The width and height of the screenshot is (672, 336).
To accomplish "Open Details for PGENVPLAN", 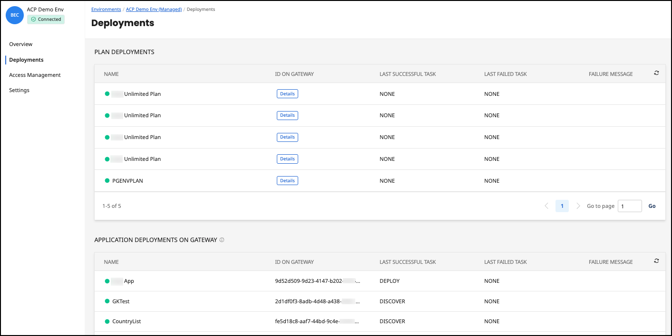I will pyautogui.click(x=287, y=180).
